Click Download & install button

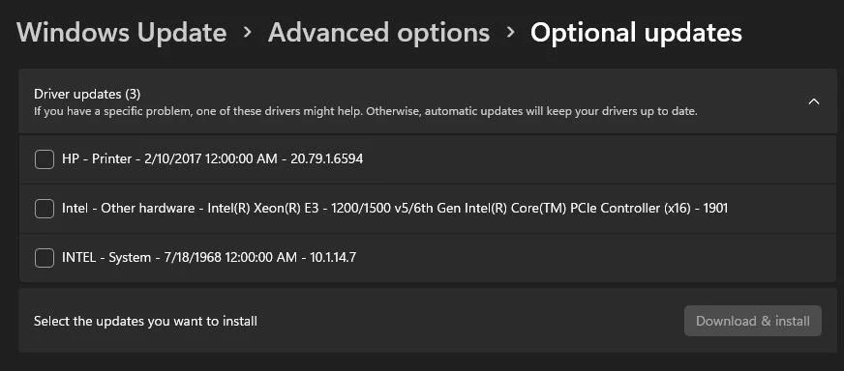pos(752,321)
